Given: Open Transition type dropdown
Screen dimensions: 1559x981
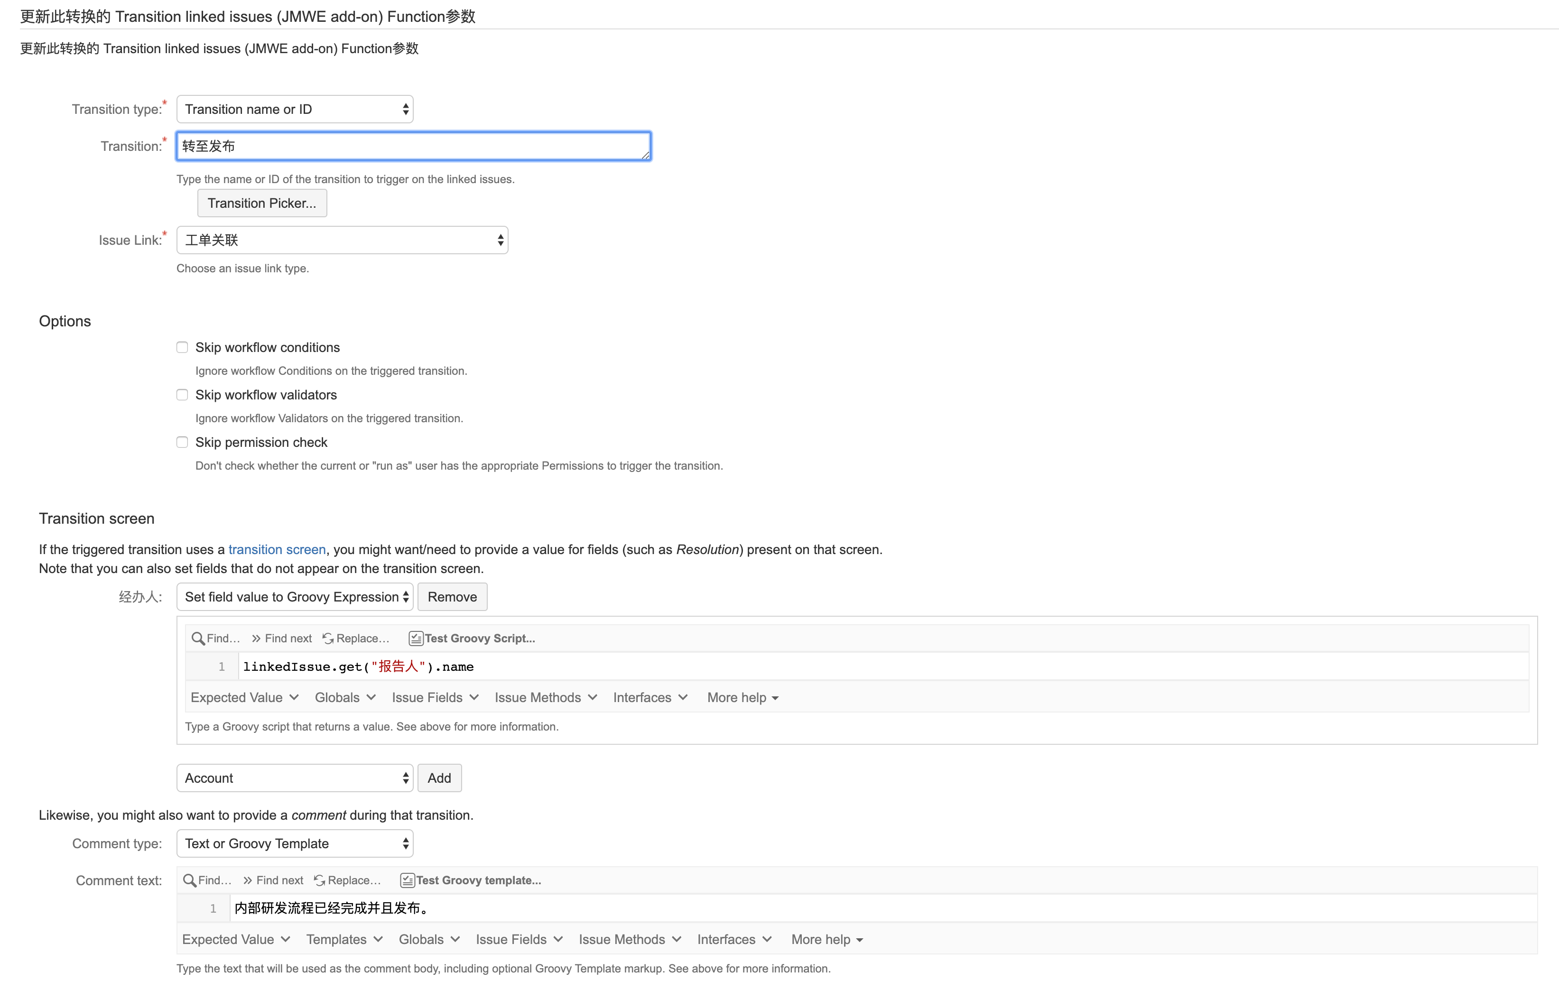Looking at the screenshot, I should pyautogui.click(x=295, y=109).
